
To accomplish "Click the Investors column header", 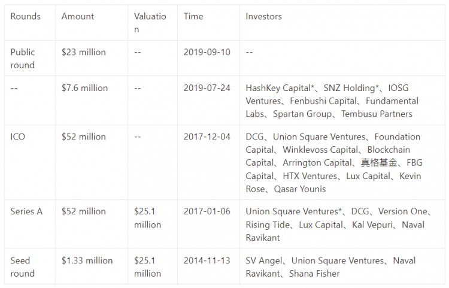I will pyautogui.click(x=263, y=16).
